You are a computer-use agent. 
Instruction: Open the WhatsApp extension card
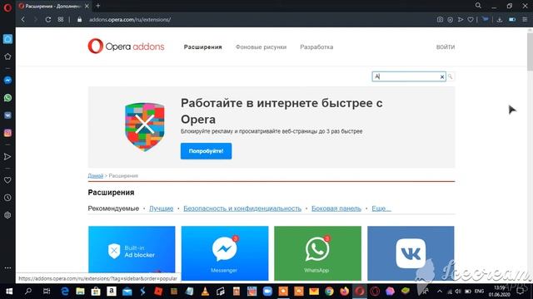(317, 252)
